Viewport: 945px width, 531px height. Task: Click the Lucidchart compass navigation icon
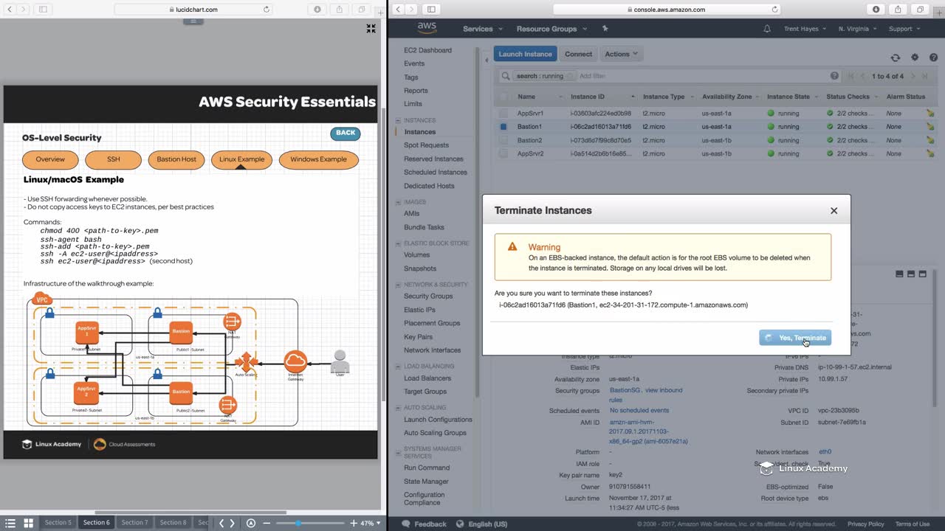click(251, 523)
